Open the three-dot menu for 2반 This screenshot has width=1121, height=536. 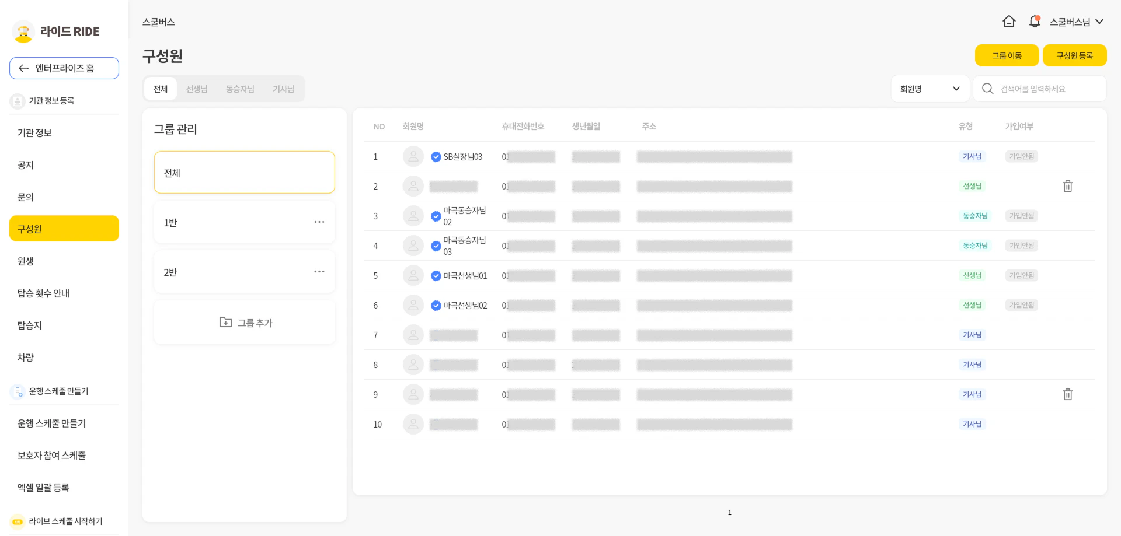(x=319, y=272)
